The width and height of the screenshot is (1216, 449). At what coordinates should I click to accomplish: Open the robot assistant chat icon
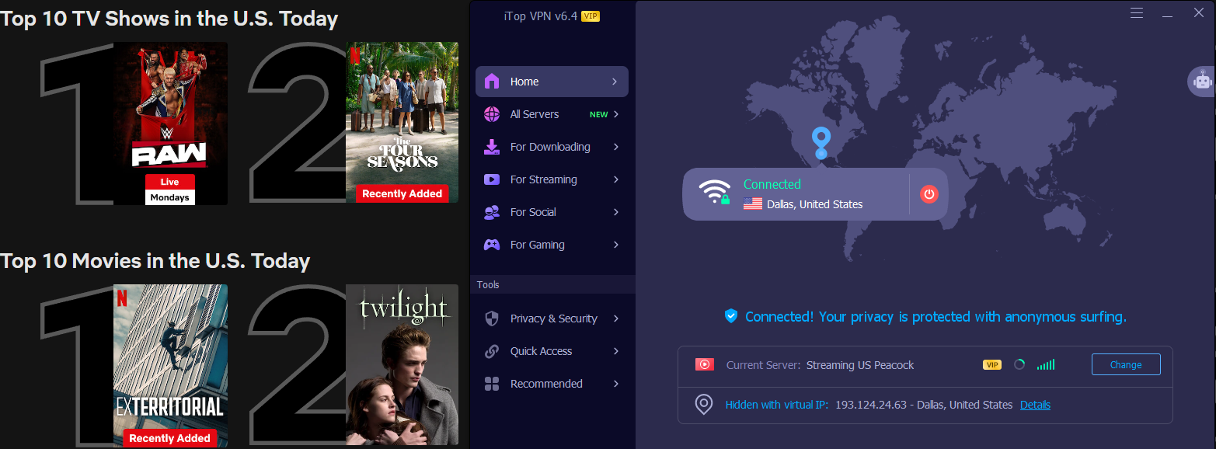[1202, 81]
